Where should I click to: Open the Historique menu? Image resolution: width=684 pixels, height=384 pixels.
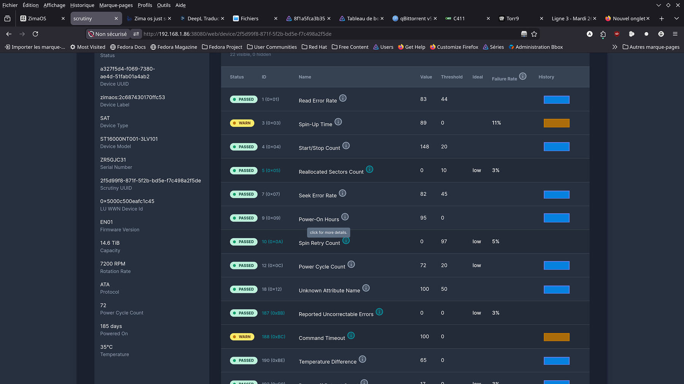82,5
